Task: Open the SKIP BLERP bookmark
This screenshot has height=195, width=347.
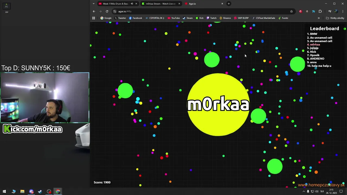Action: point(241,18)
